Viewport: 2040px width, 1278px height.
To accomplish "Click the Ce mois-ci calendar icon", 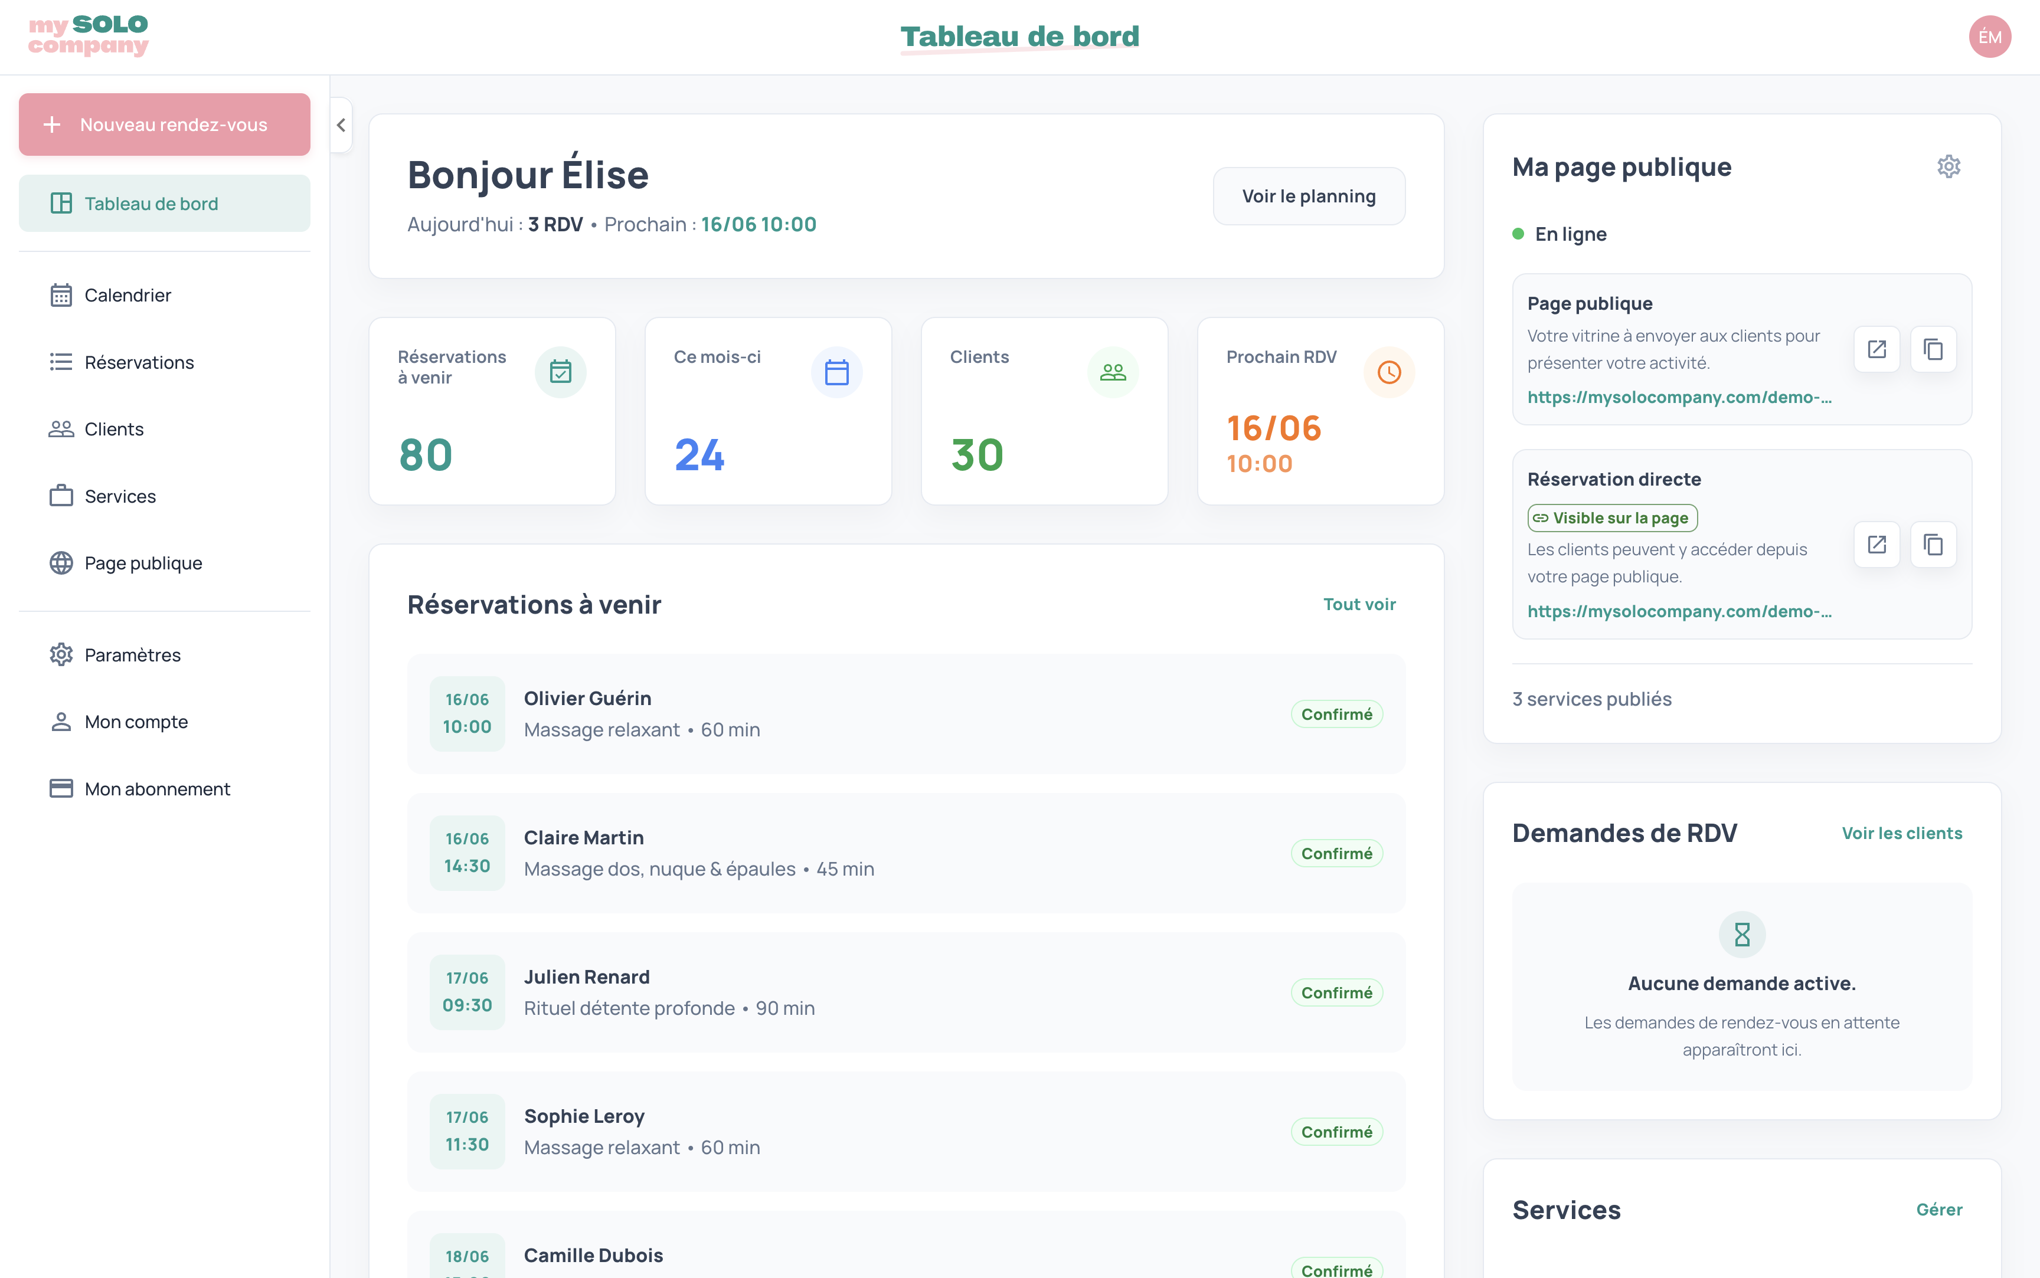I will (836, 372).
